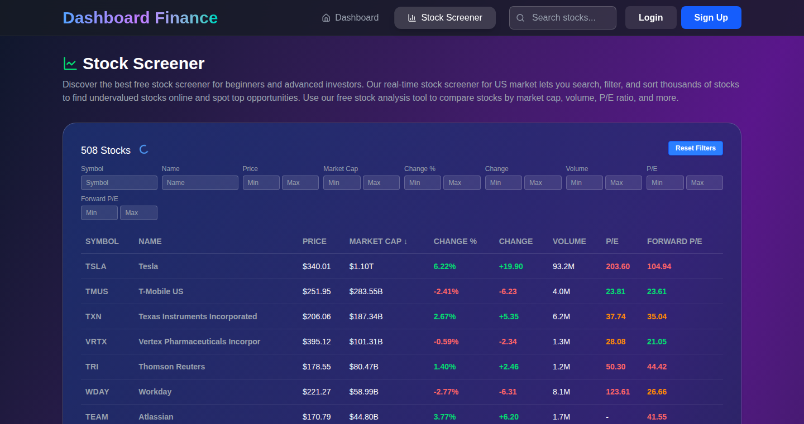Click the Dashboard Finance logo
This screenshot has width=804, height=424.
tap(140, 18)
